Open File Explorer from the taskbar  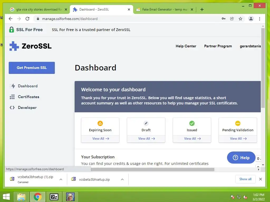click(x=21, y=197)
